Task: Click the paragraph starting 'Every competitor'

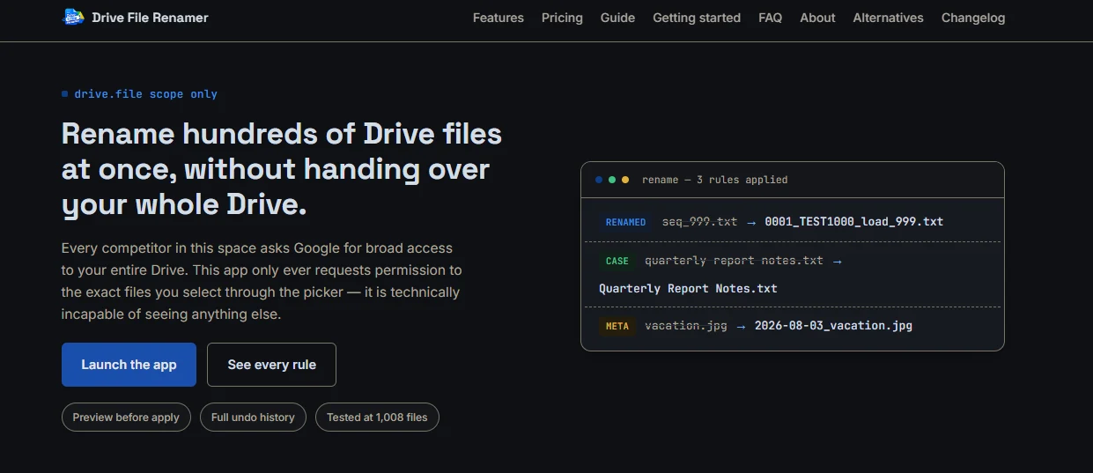Action: coord(262,281)
